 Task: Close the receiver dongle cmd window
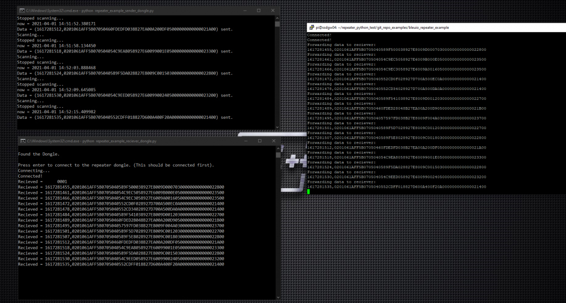[275, 141]
